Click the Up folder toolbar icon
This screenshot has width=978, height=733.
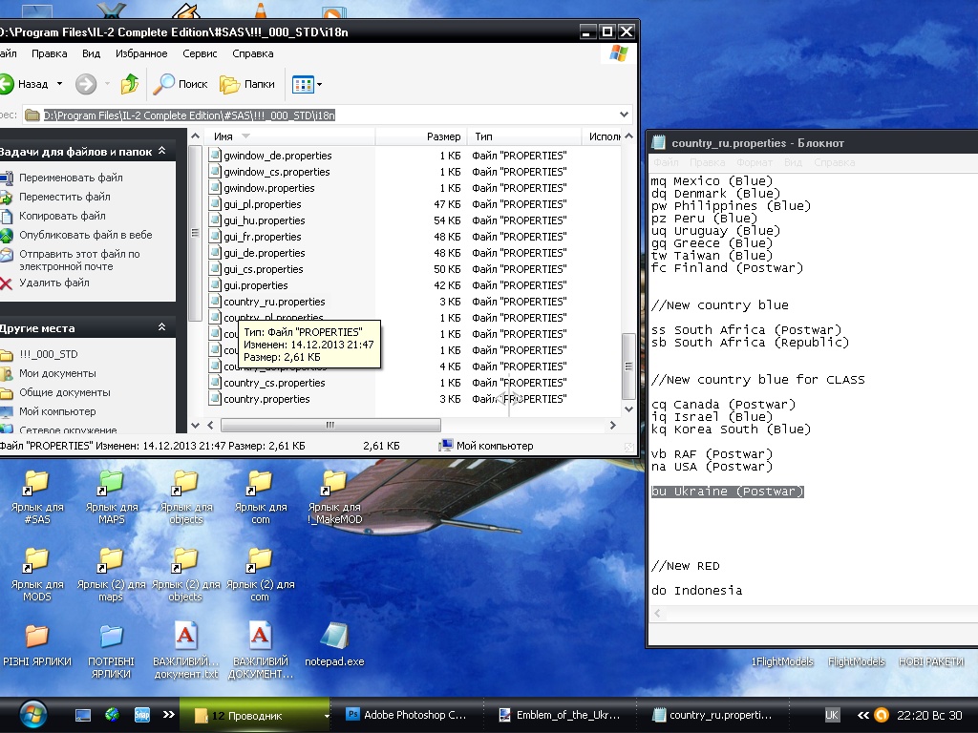[130, 84]
